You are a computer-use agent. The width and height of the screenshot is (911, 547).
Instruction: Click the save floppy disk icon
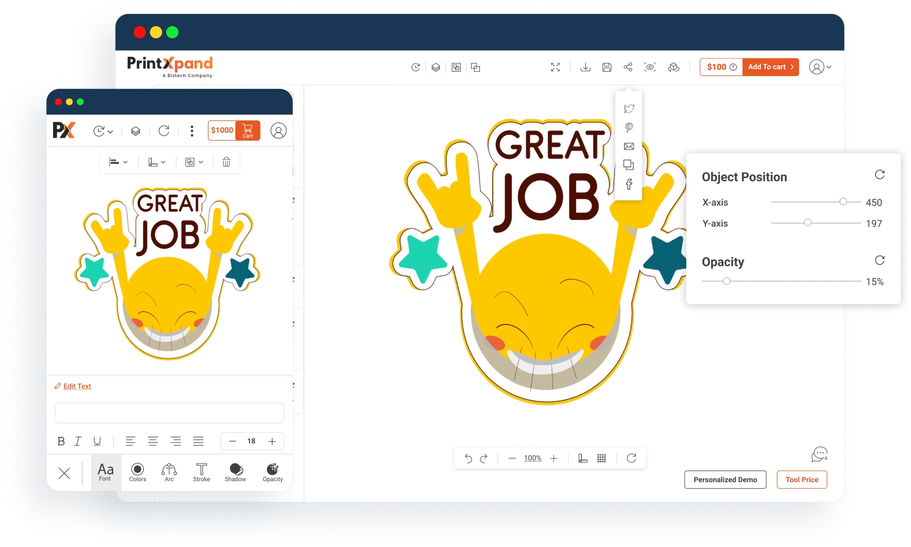click(606, 67)
